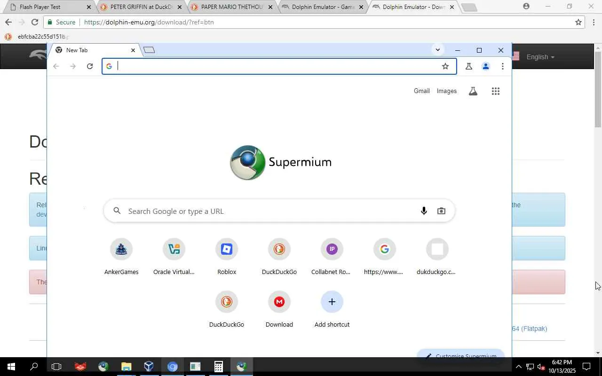
Task: Click the Chrome address bar with dolphin-emu.org URL
Action: [314, 22]
